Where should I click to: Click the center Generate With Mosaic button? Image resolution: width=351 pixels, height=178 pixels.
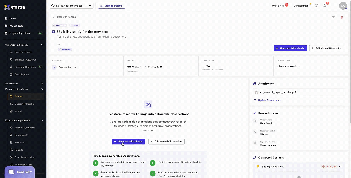[128, 142]
